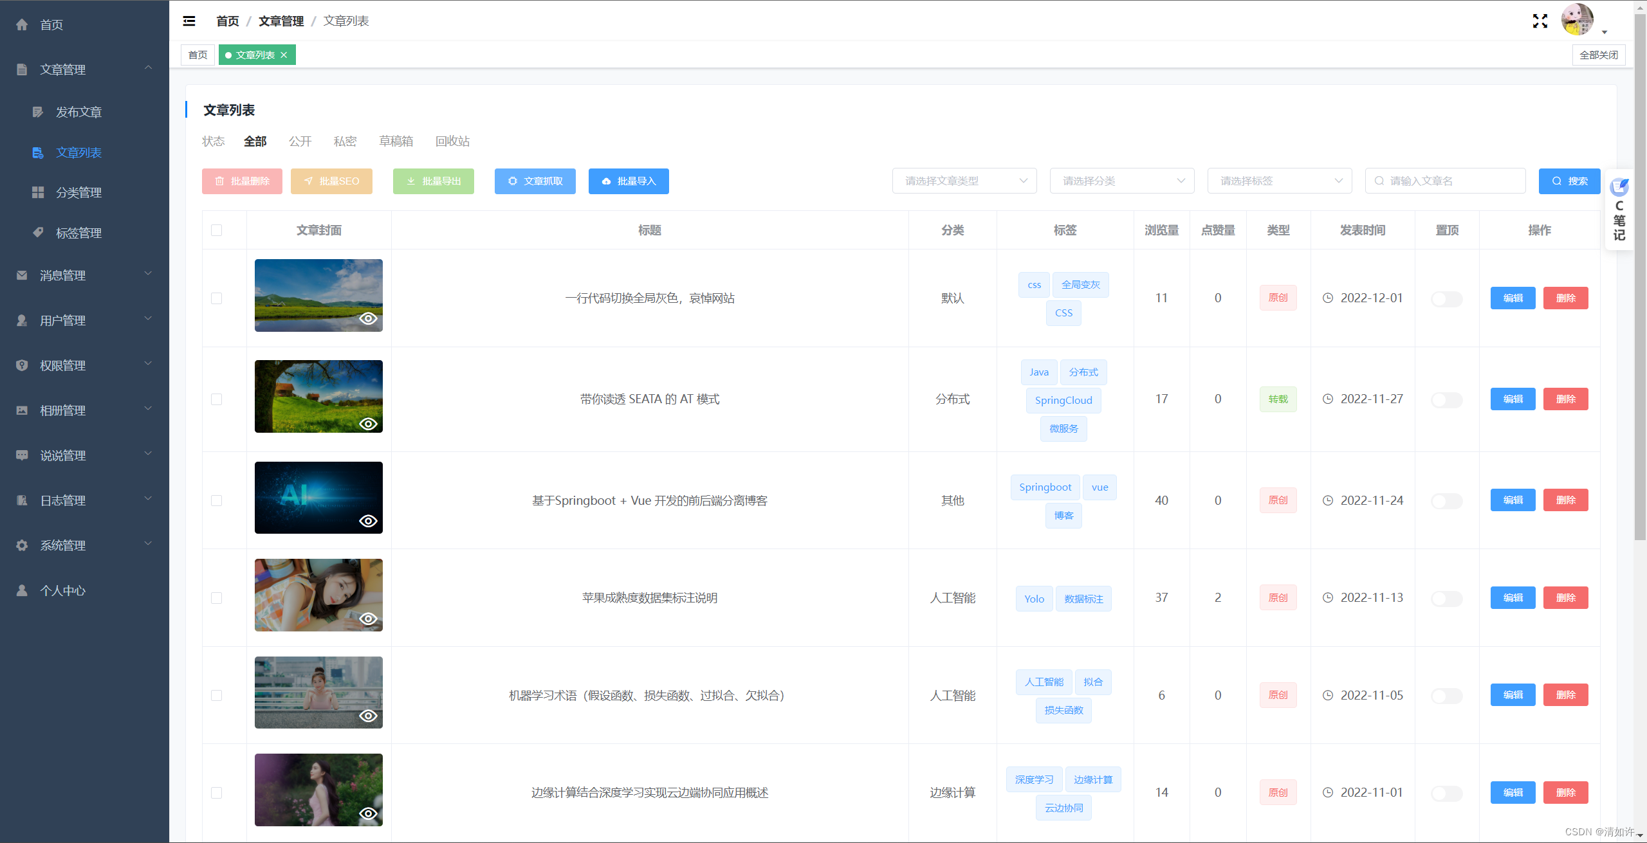Toggle fullscreen mode icon
This screenshot has height=843, width=1647.
(x=1540, y=21)
